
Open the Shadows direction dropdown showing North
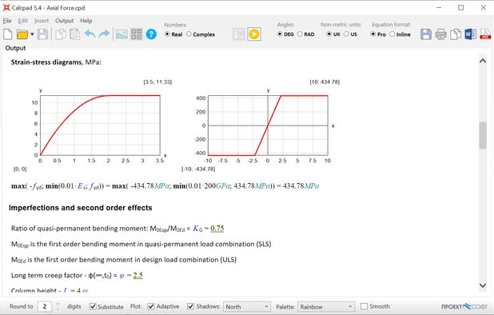click(247, 306)
